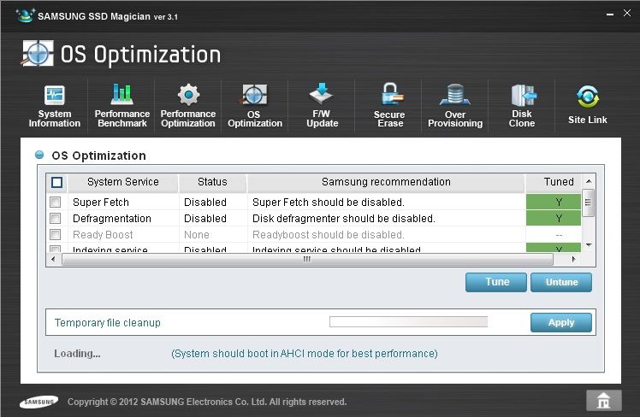This screenshot has width=640, height=417.
Task: Click None status for Ready Boost
Action: click(x=196, y=235)
